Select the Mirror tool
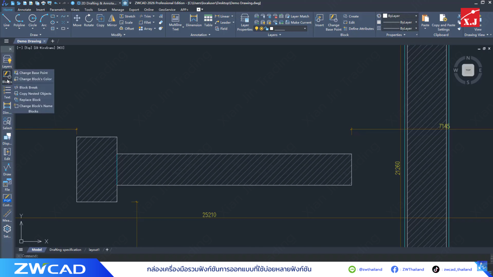The image size is (493, 277). pos(112,20)
